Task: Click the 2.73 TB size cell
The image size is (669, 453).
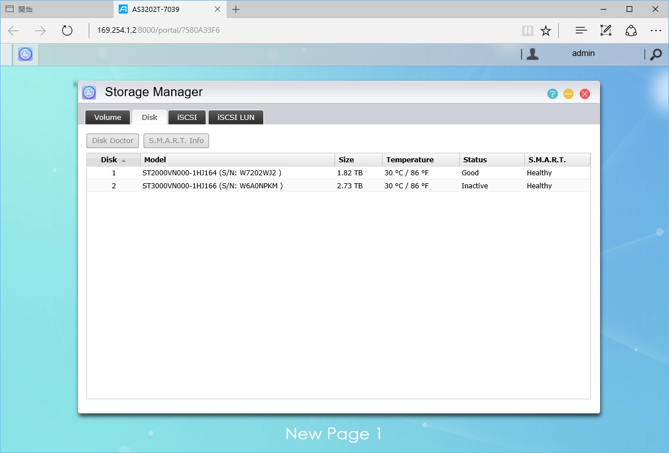Action: 350,185
